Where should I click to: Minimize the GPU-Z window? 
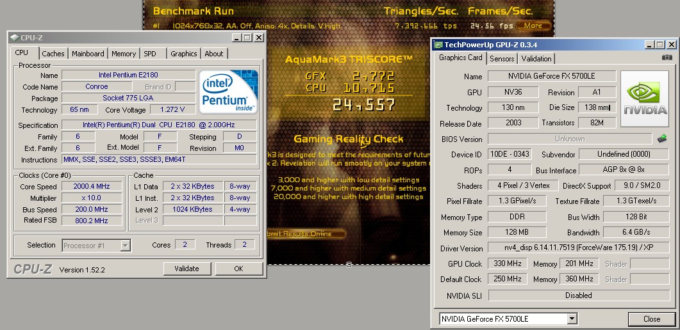649,45
